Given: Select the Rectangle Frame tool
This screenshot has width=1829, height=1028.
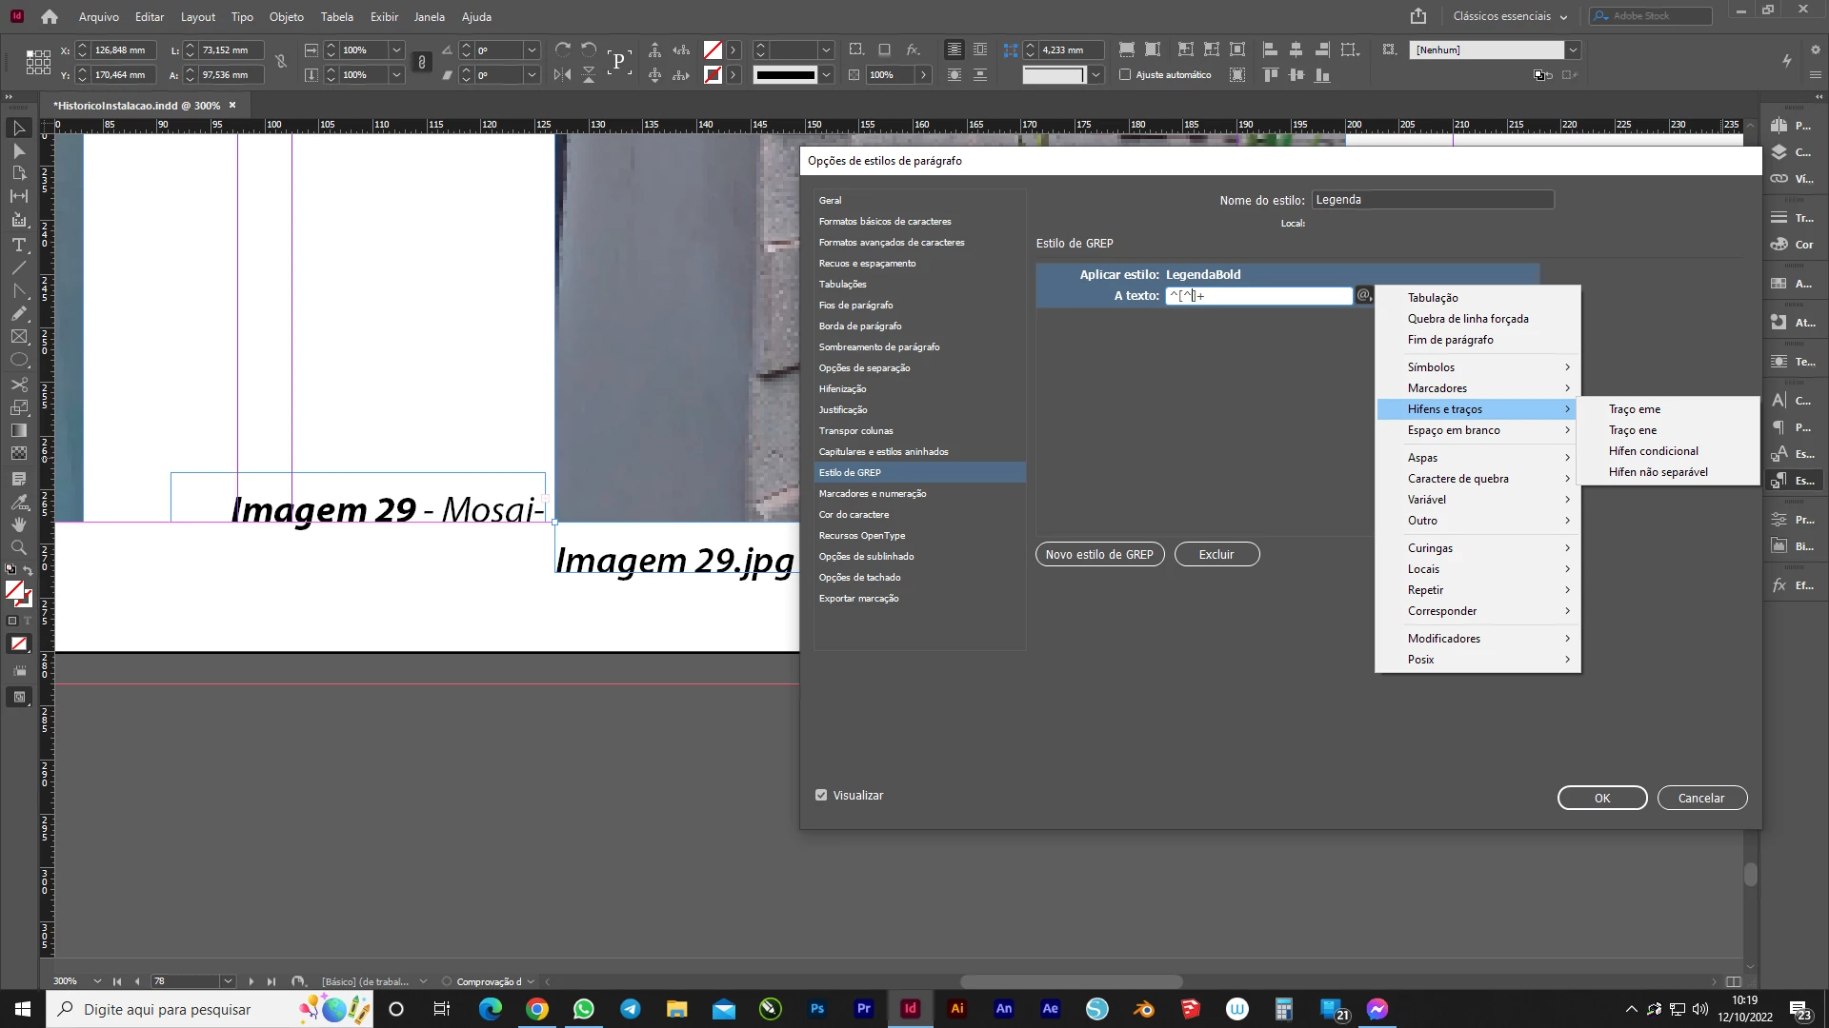Looking at the screenshot, I should pos(19,337).
